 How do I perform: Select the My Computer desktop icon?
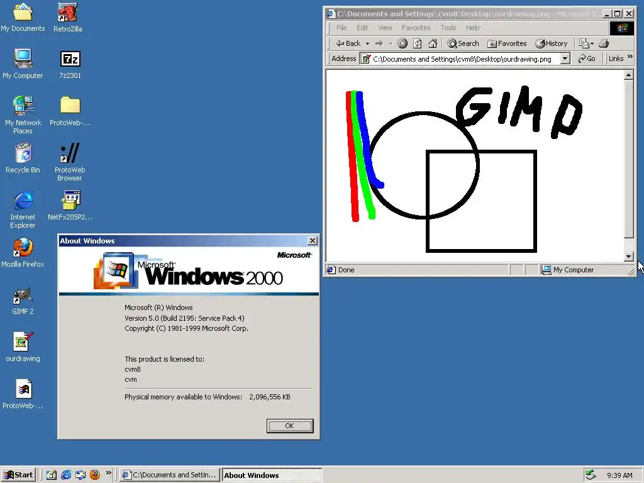(x=23, y=64)
